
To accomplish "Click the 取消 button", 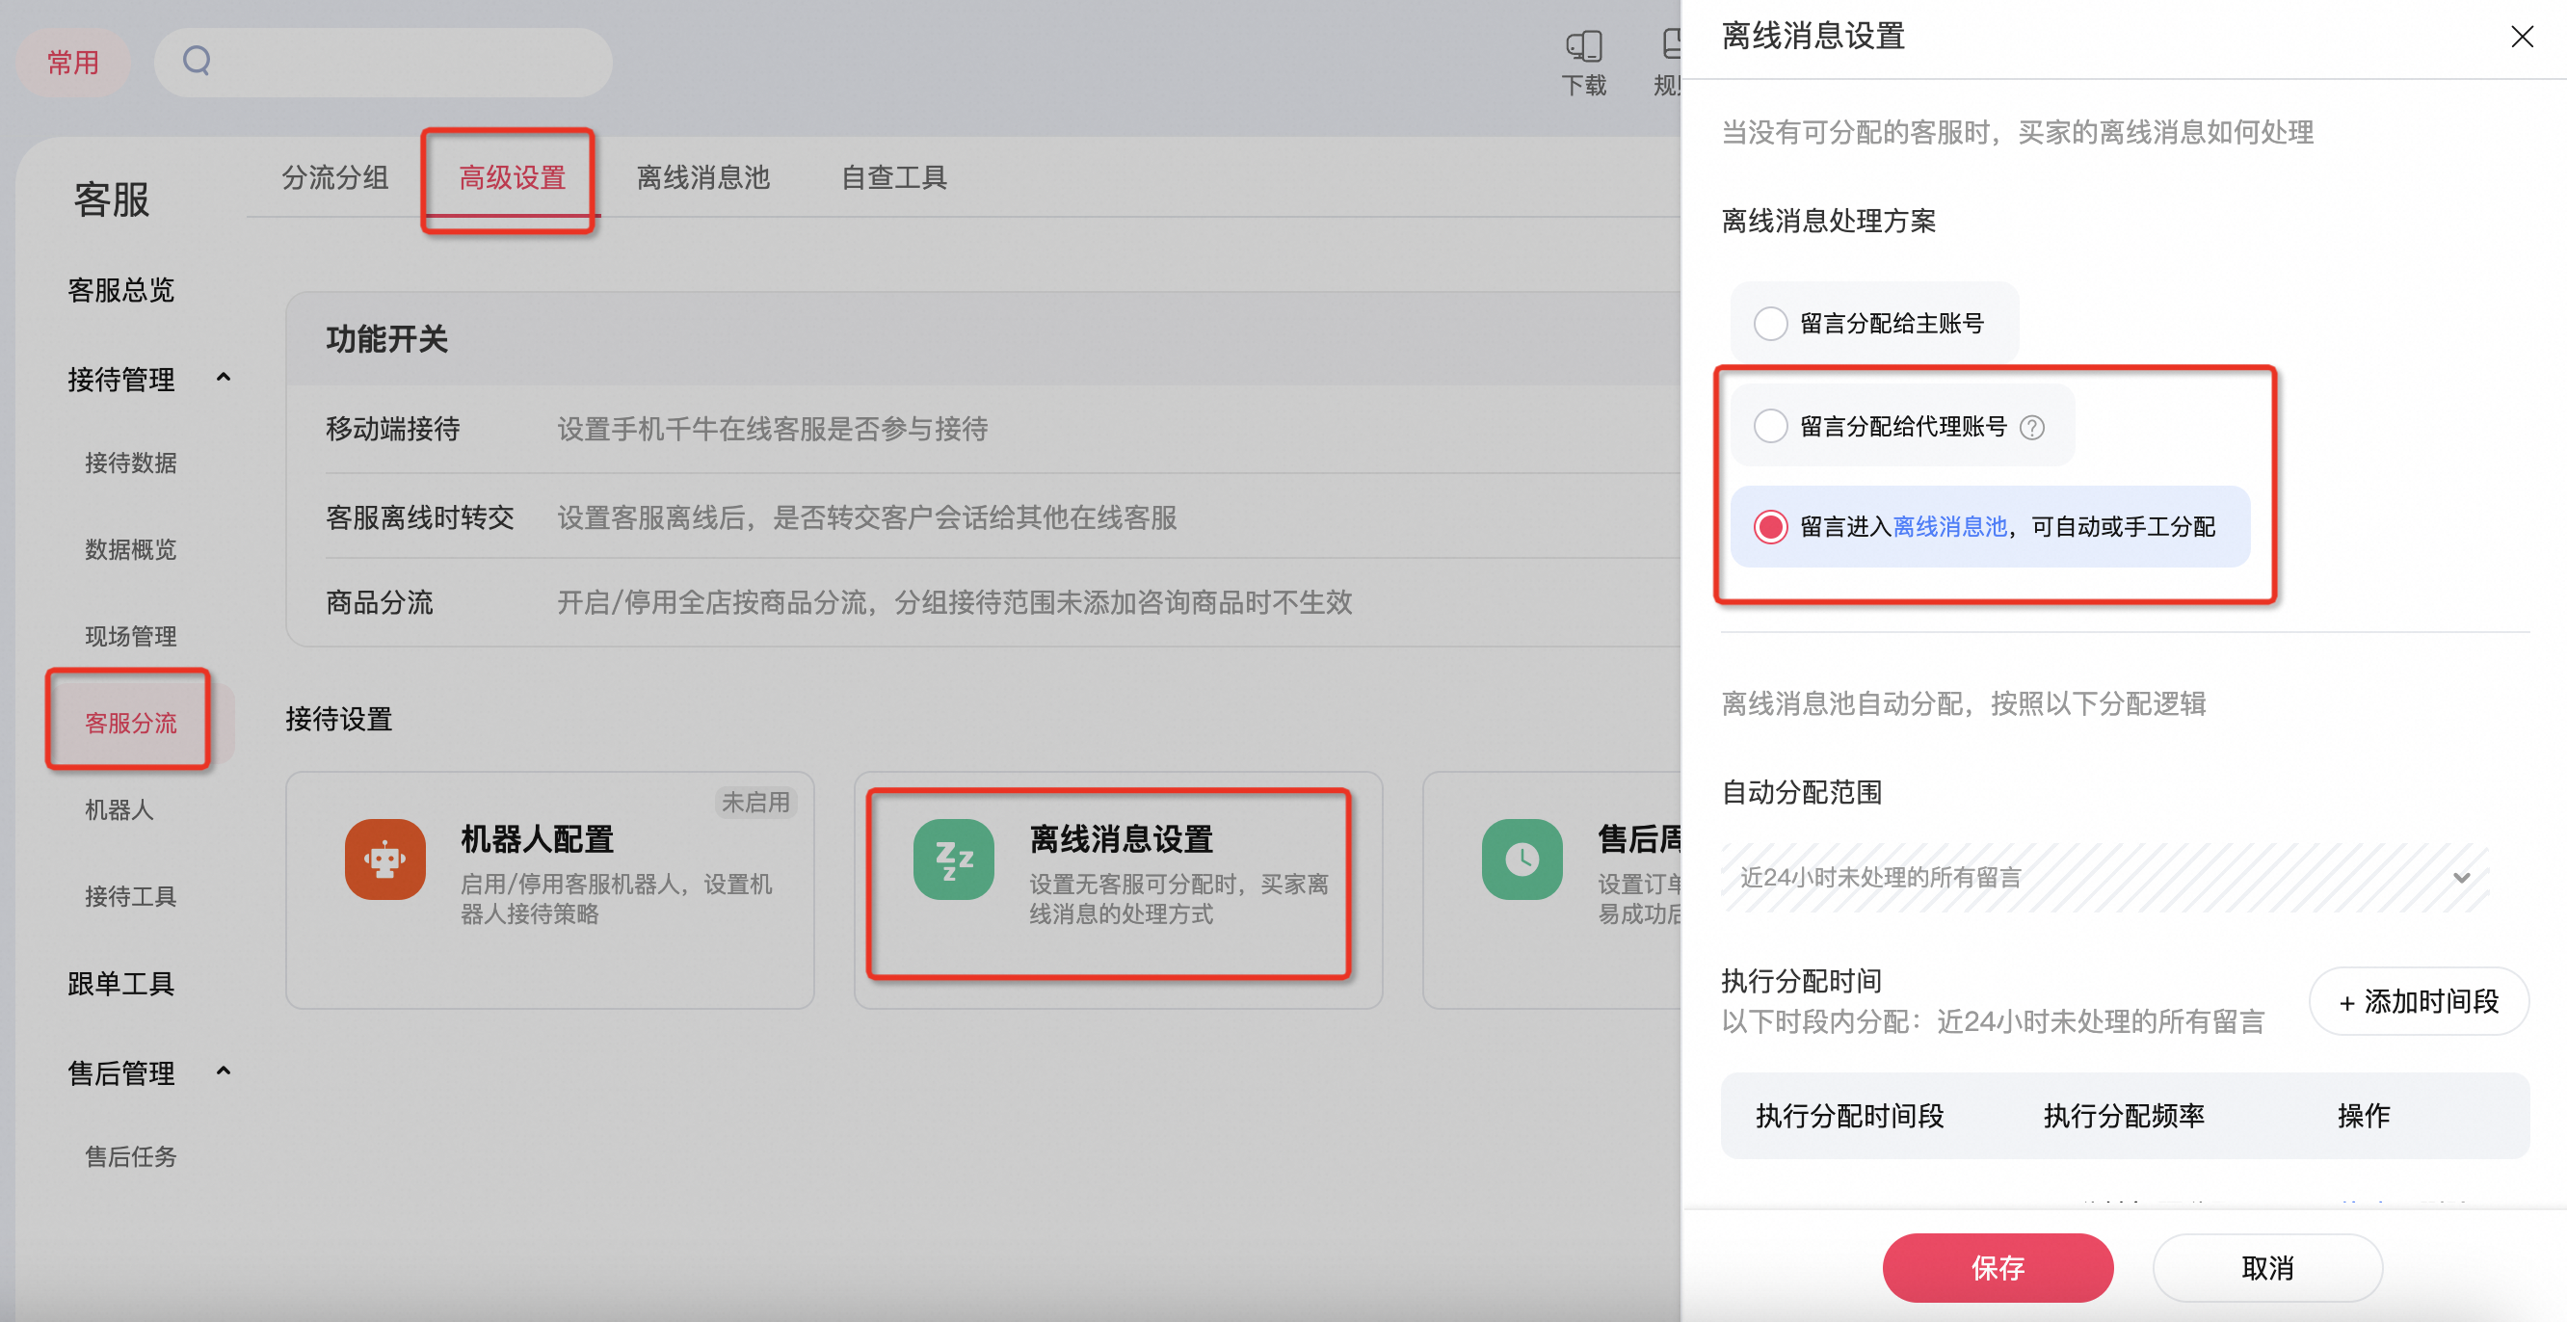I will click(x=2267, y=1267).
